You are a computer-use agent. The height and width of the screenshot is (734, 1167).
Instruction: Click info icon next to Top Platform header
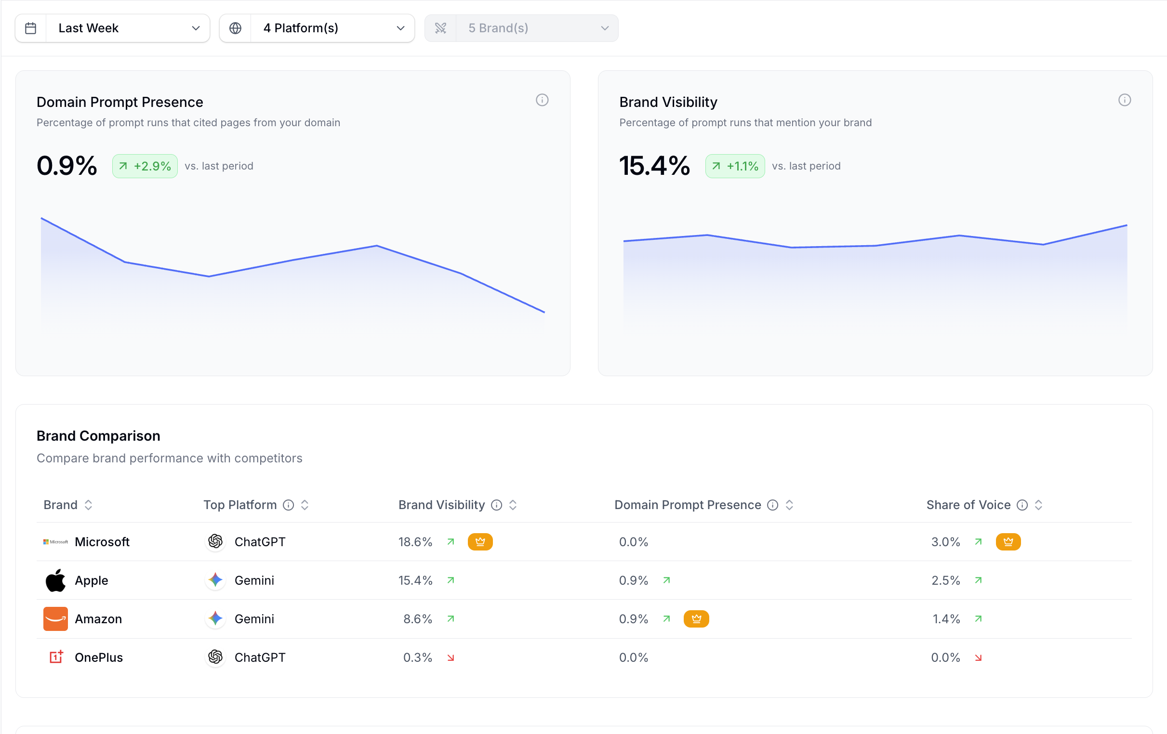[x=288, y=505]
